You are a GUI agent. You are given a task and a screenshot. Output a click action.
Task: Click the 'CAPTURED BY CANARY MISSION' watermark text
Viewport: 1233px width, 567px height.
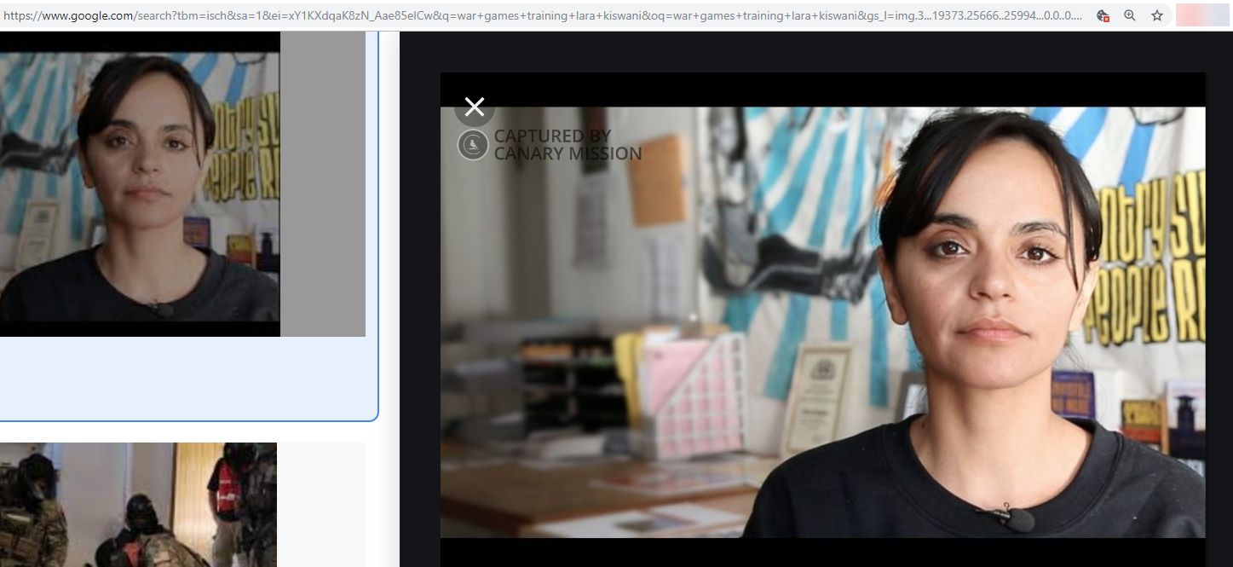point(567,145)
